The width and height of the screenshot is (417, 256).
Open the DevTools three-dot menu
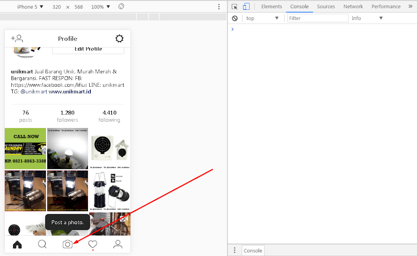click(x=219, y=7)
